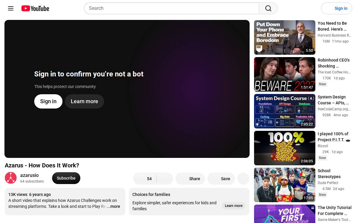Viewport: 357px width, 223px height.
Task: Click the '64 subscribers' text
Action: pyautogui.click(x=32, y=181)
